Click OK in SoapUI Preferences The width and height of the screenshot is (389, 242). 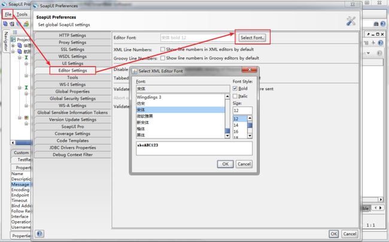coord(334,234)
